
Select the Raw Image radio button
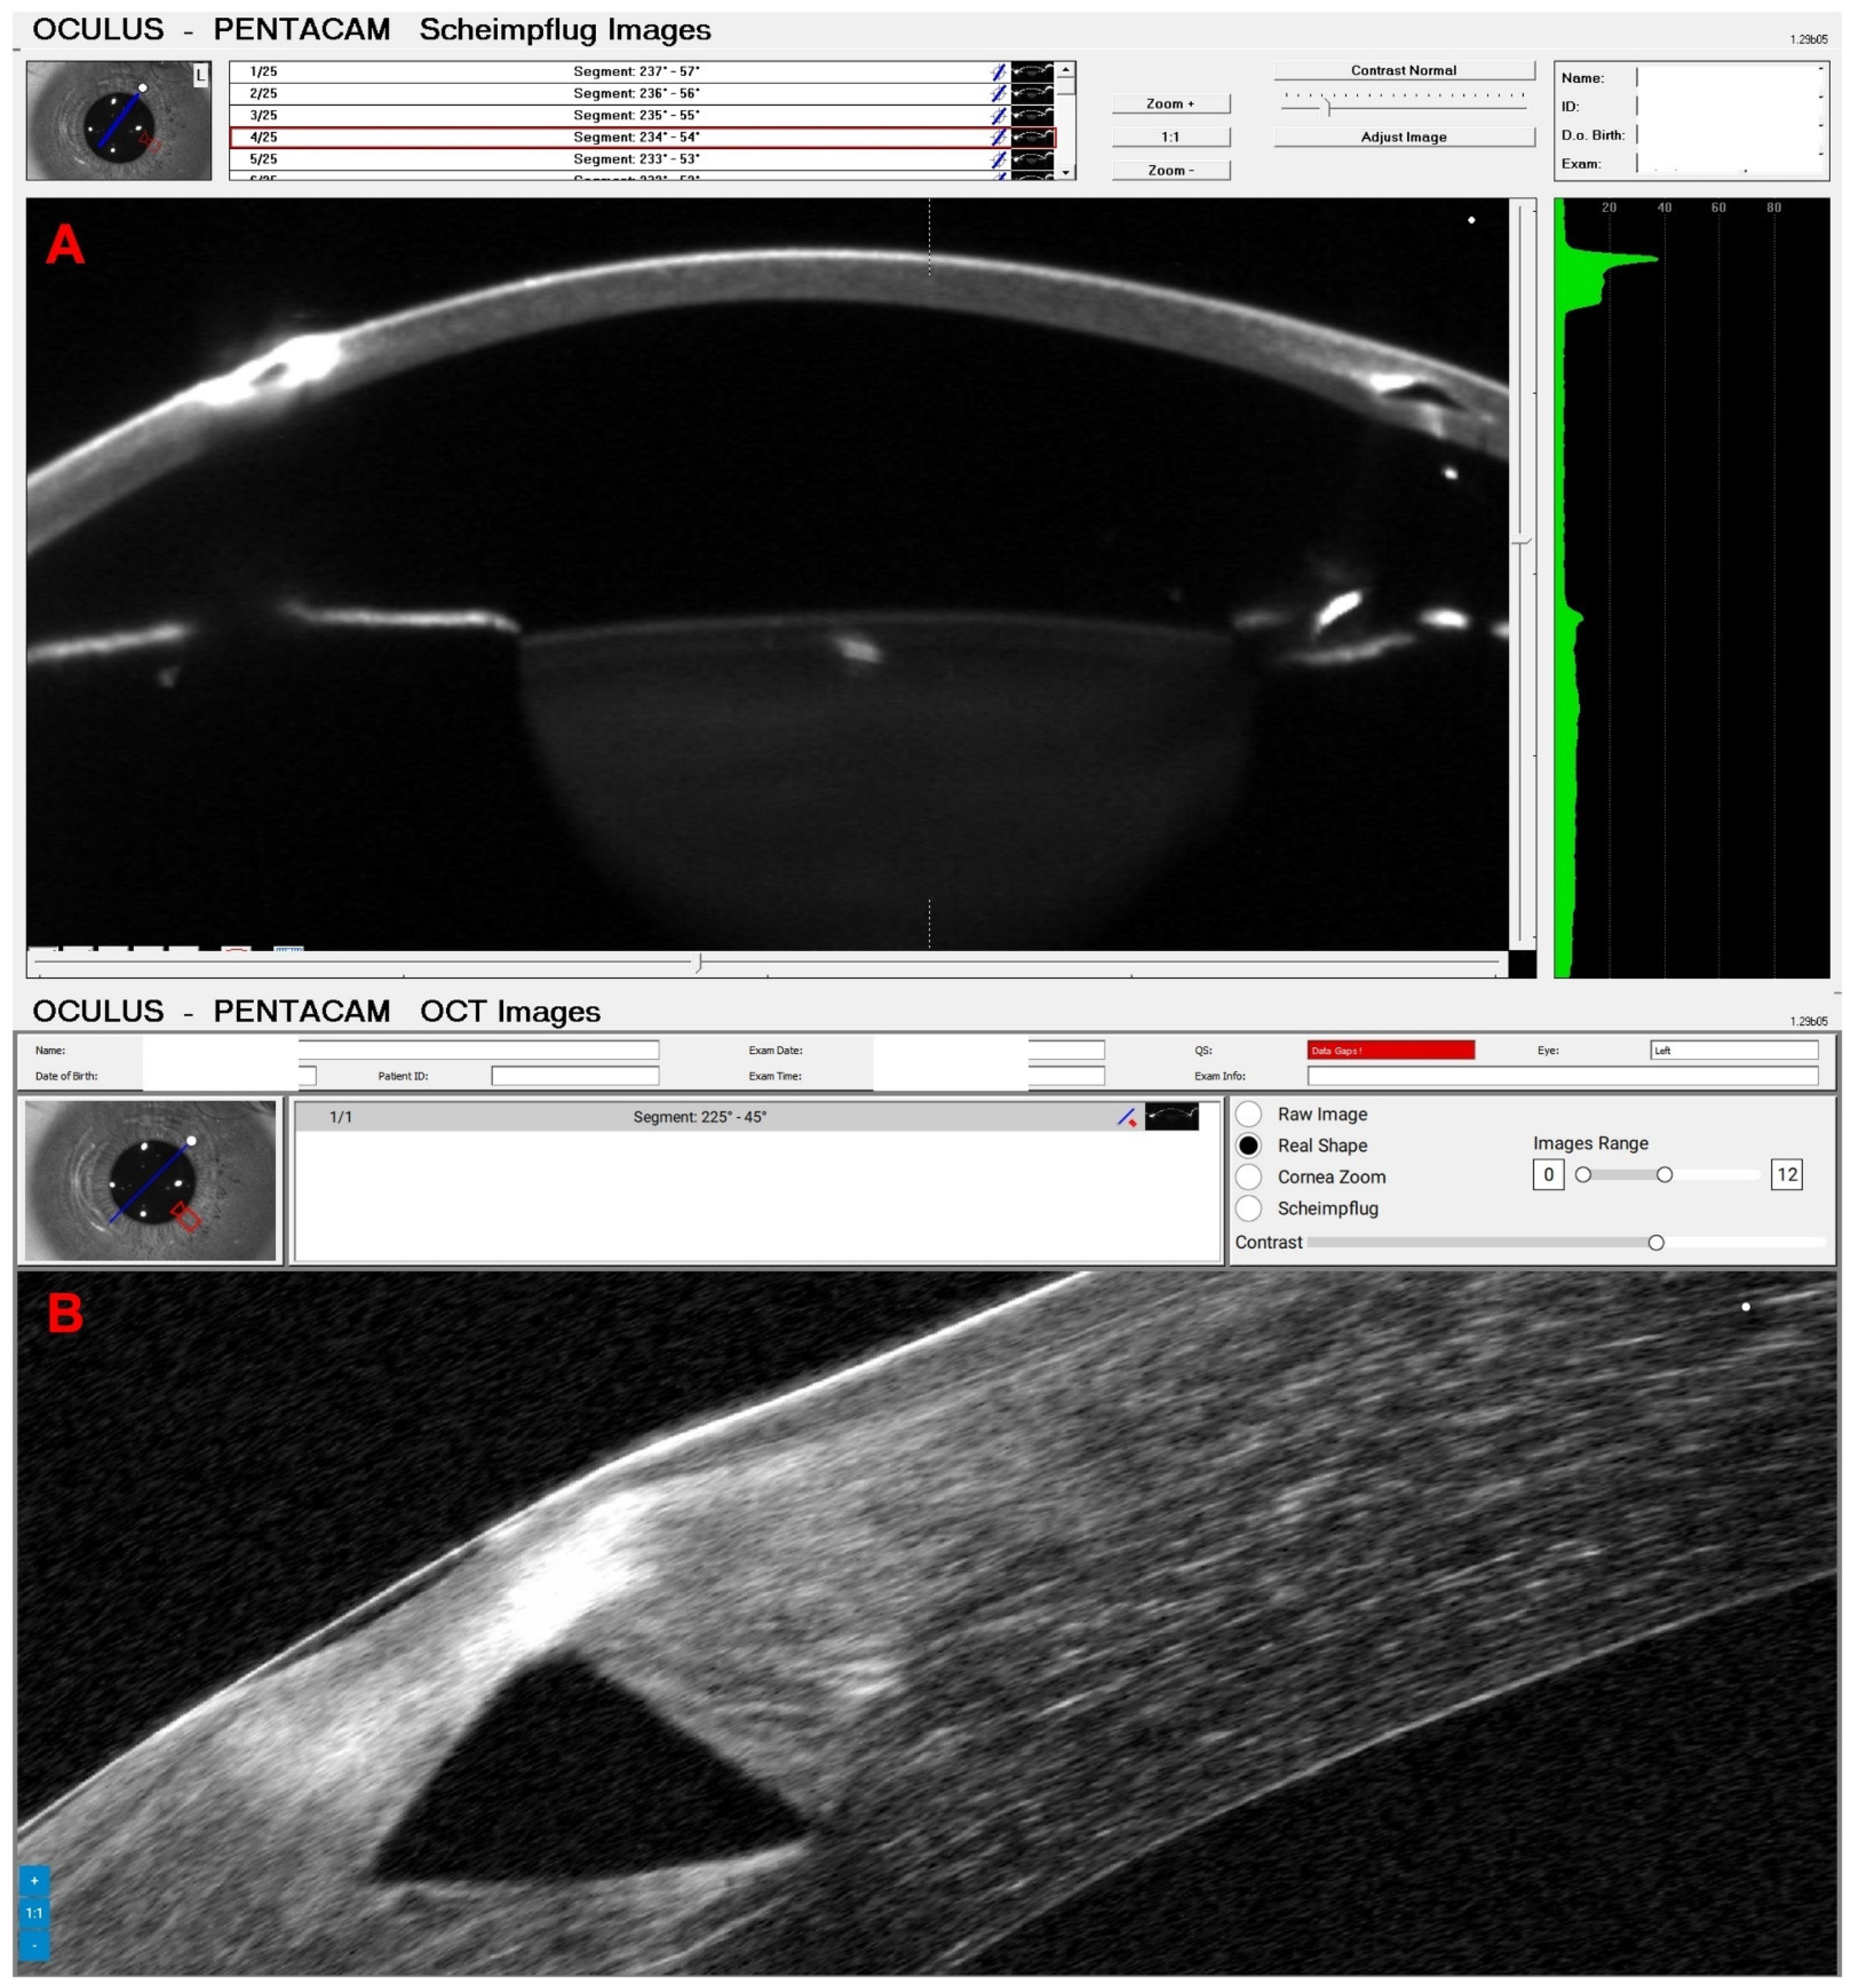tap(1248, 1114)
